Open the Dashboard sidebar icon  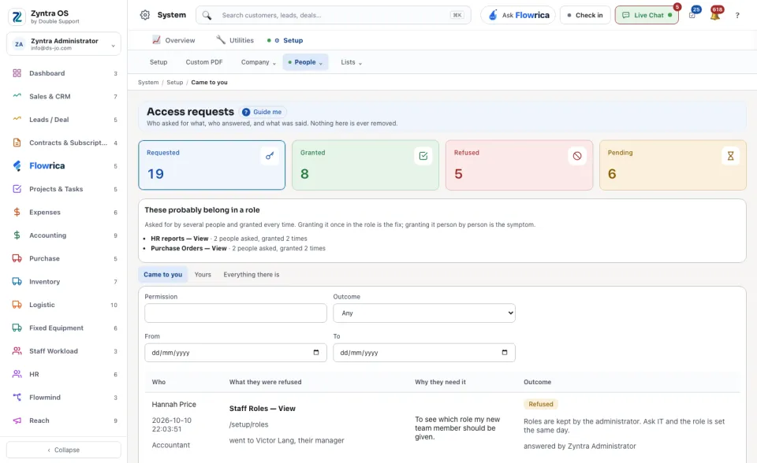pyautogui.click(x=17, y=73)
